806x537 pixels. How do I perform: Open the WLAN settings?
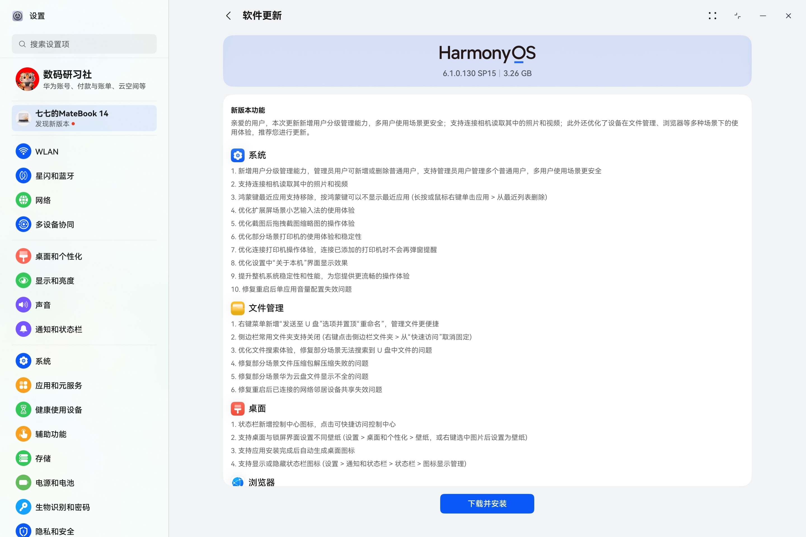tap(84, 151)
